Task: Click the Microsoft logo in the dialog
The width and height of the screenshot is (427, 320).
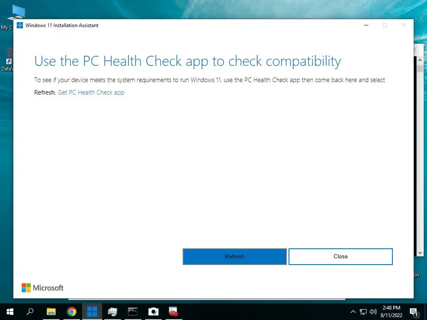Action: 43,287
